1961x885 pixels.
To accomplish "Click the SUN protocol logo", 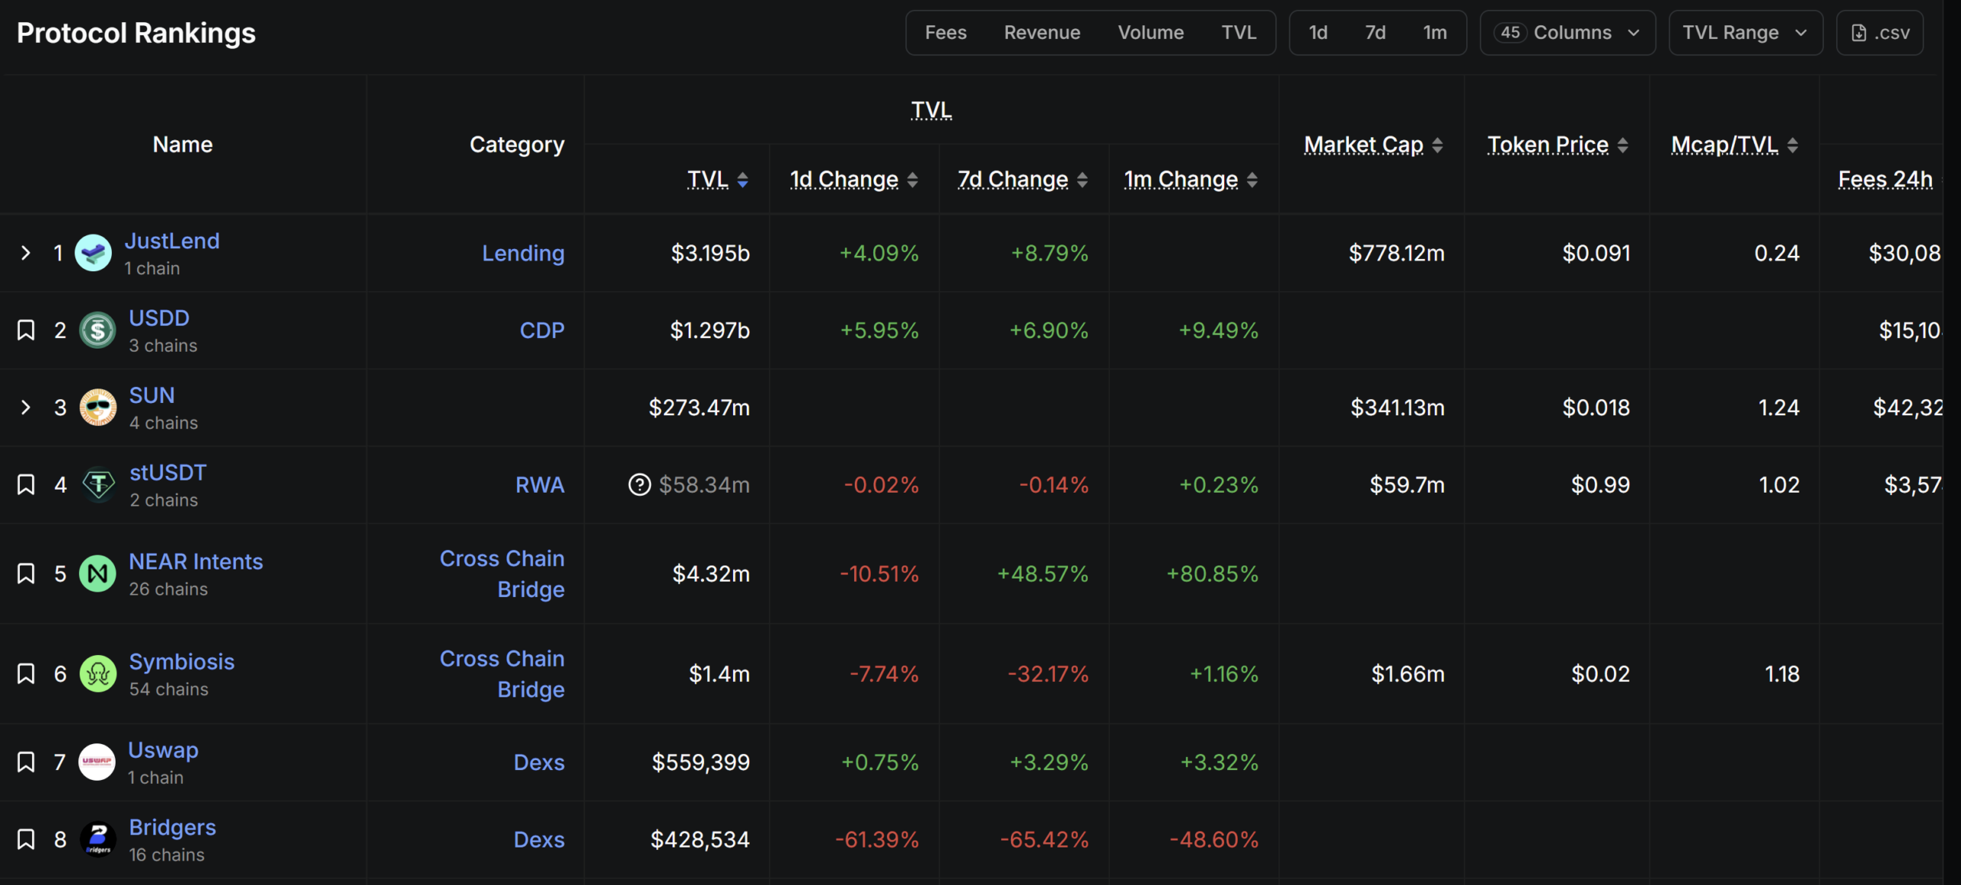I will point(98,408).
